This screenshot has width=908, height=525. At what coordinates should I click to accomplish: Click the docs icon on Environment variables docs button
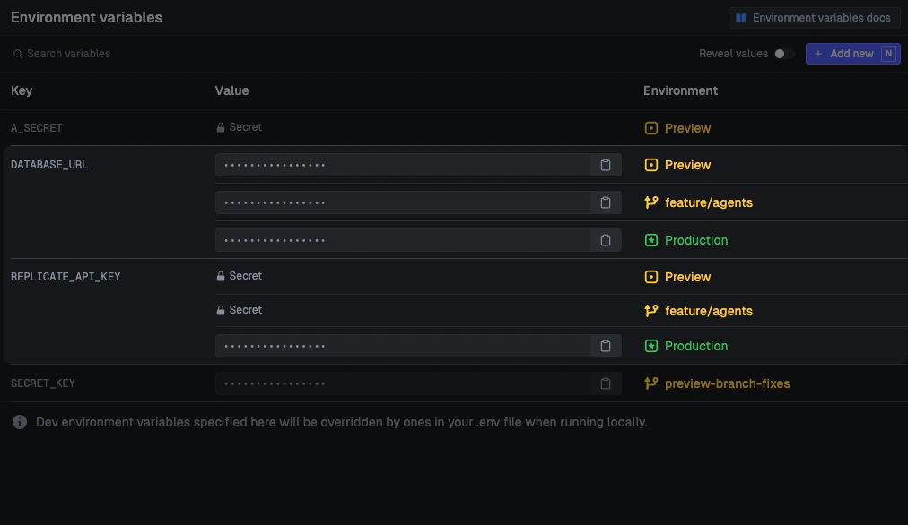pyautogui.click(x=740, y=17)
